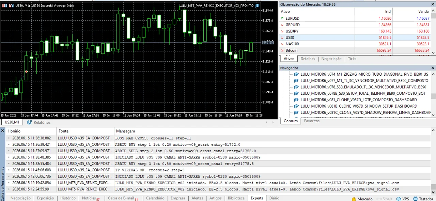Open the Negociação tab in the toolbox
Screen dimensions: 436x201
[20, 198]
